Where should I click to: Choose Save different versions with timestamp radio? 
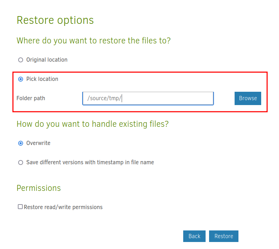[x=21, y=162]
